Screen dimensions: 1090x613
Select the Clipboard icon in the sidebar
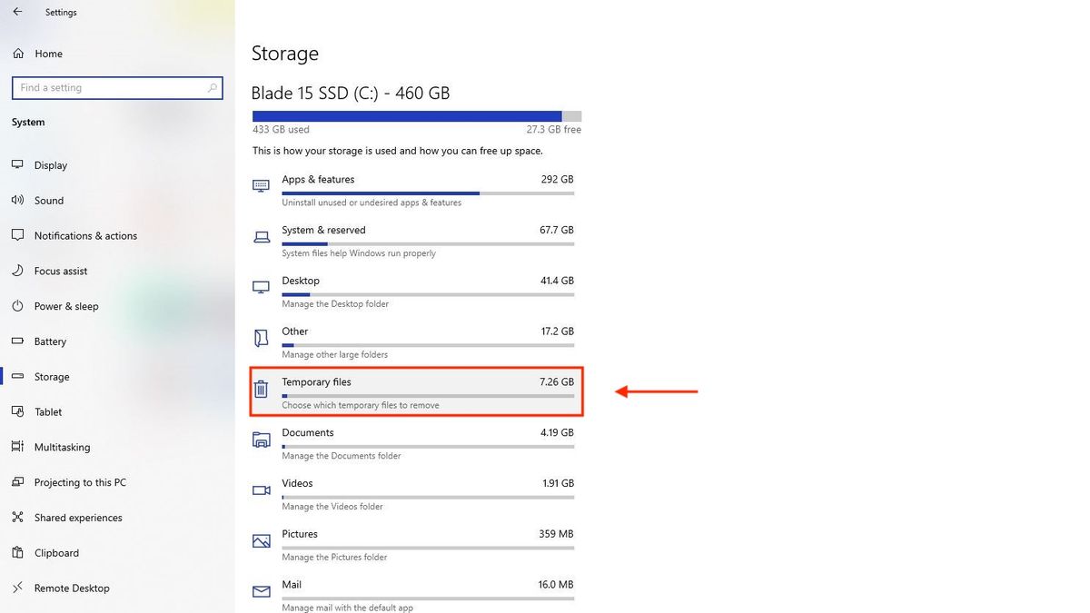click(19, 552)
